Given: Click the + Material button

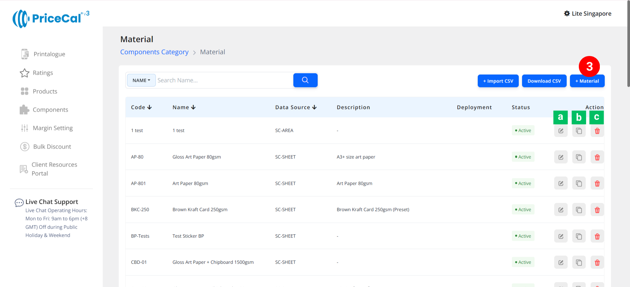Looking at the screenshot, I should click(587, 81).
